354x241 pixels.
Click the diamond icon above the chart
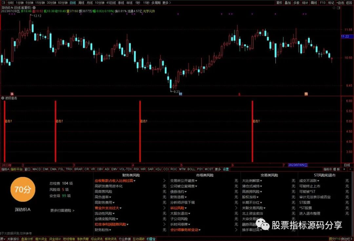pos(334,8)
